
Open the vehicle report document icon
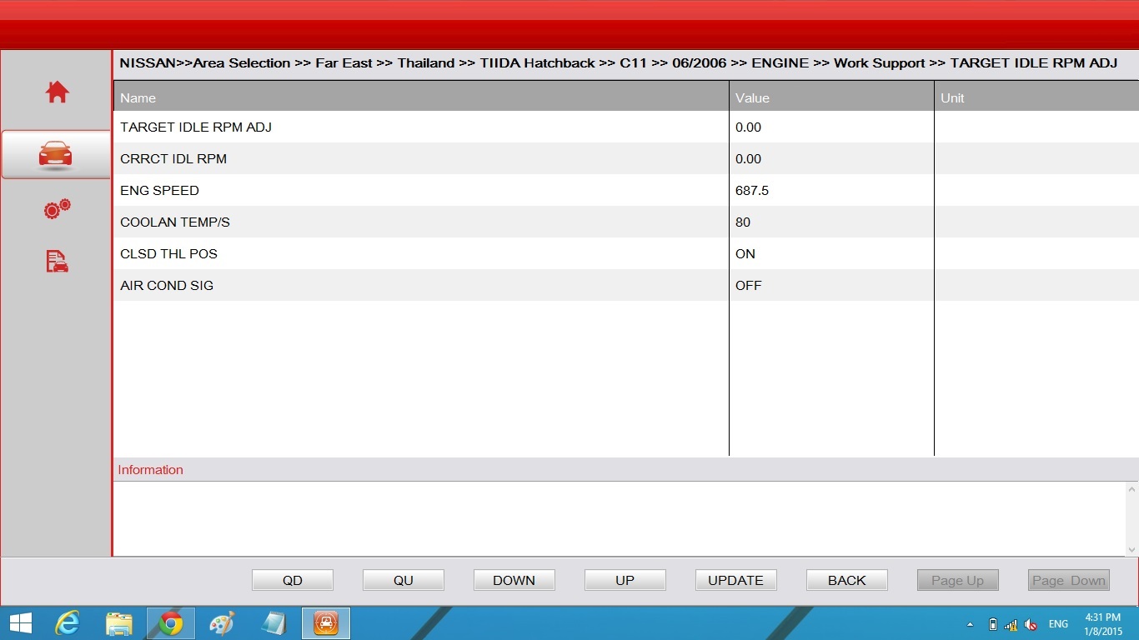(57, 262)
